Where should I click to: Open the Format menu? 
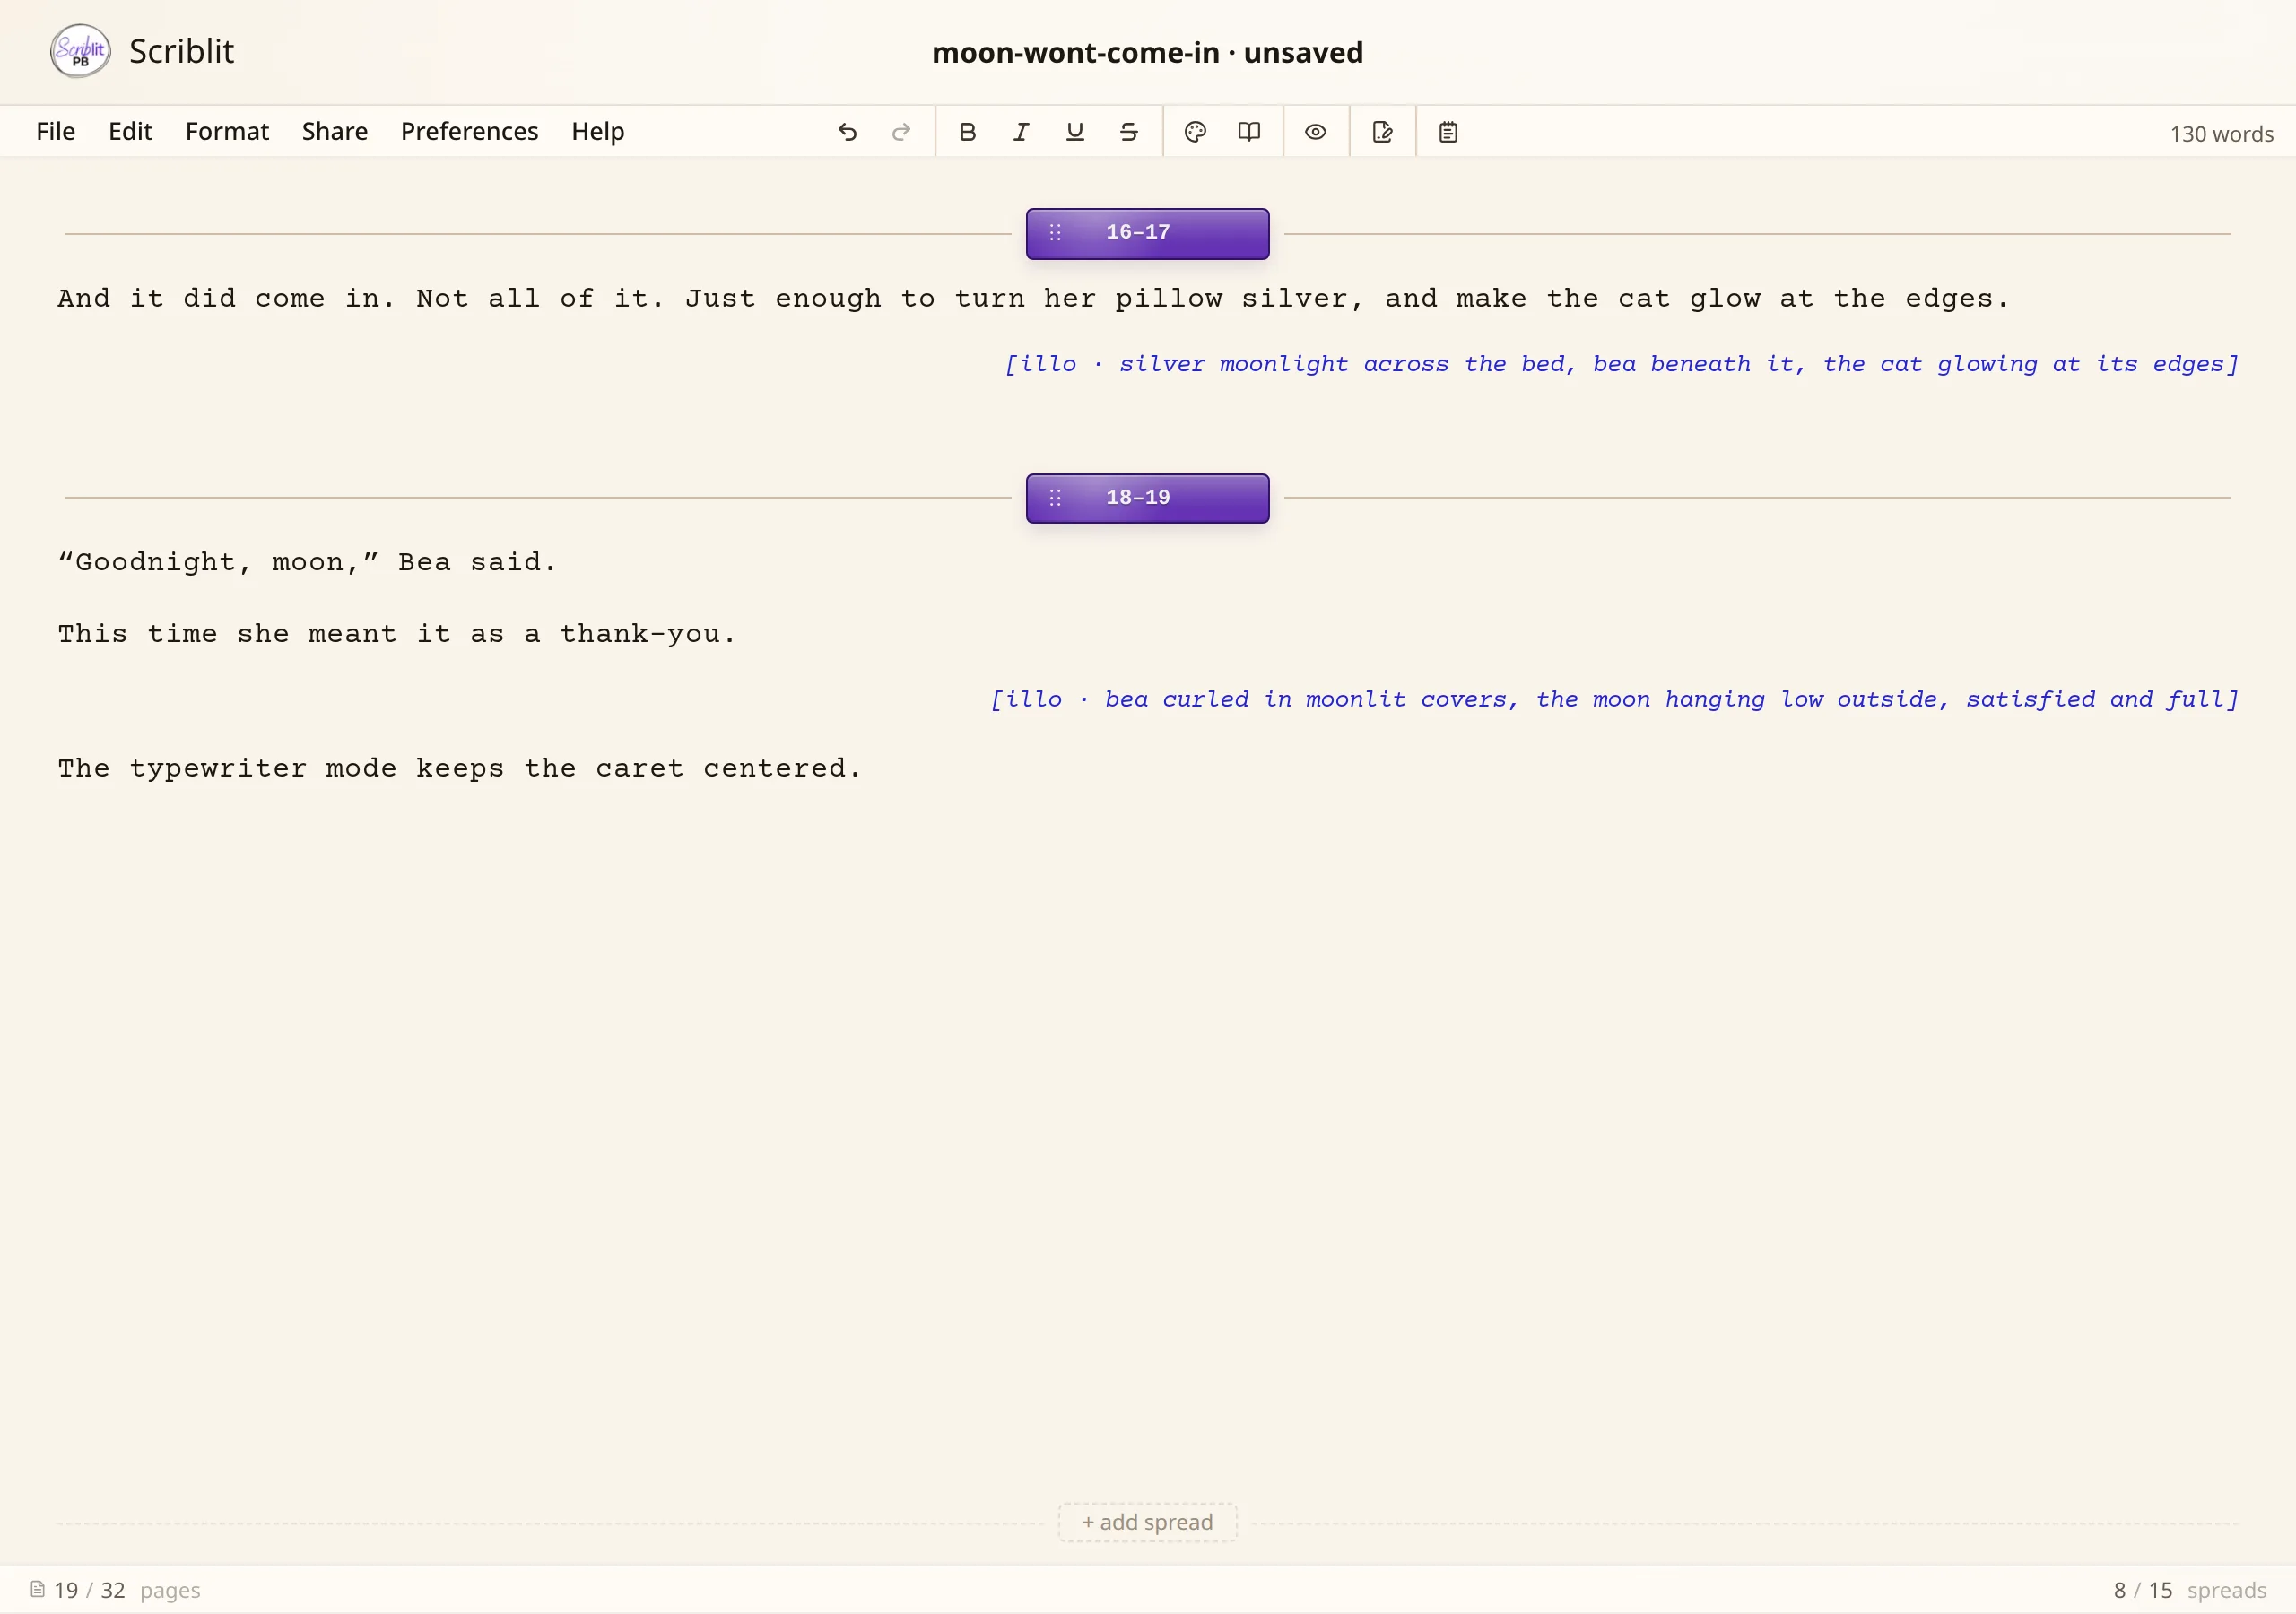pyautogui.click(x=227, y=131)
